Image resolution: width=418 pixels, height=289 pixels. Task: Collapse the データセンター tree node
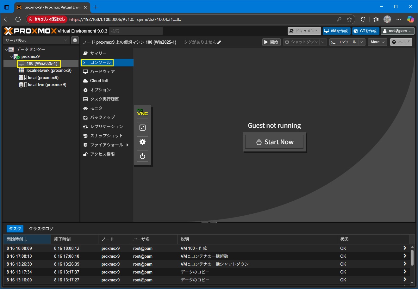coord(6,50)
